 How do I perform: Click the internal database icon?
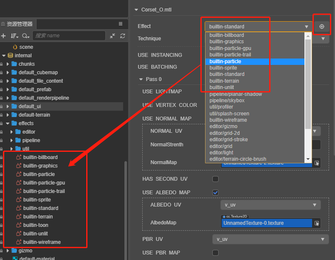[10, 56]
